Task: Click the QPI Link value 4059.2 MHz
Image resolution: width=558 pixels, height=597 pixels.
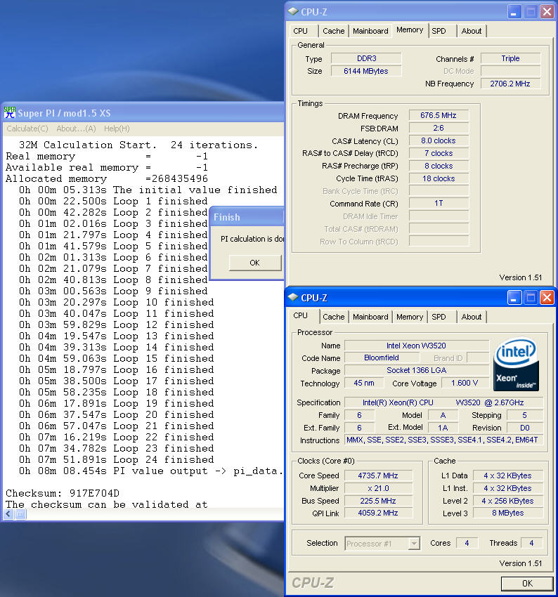Action: pos(378,513)
